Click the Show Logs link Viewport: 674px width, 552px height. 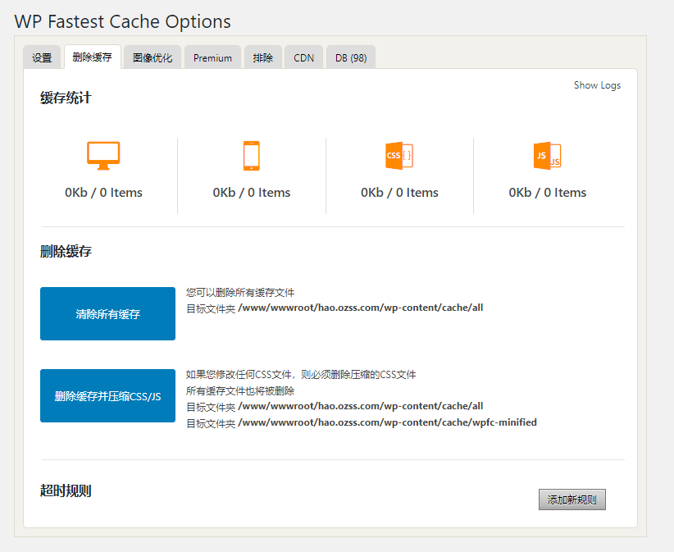tap(597, 85)
